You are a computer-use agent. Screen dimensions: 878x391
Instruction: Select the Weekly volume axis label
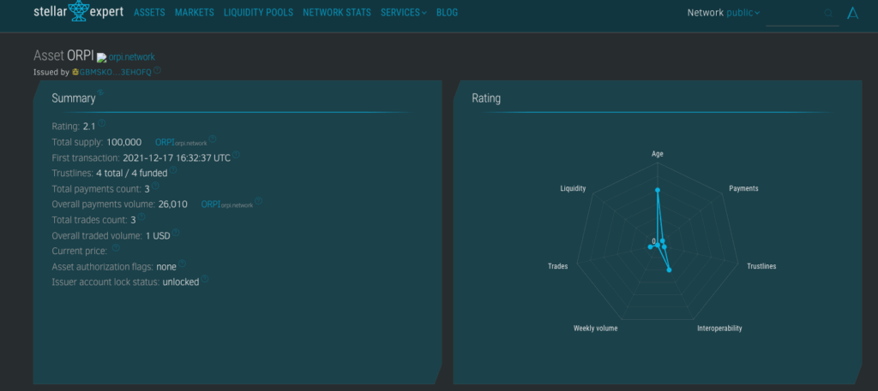coord(595,329)
